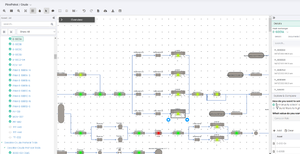Screen dimensions: 300x154
Task: Click the Add button
Action: click(x=277, y=131)
